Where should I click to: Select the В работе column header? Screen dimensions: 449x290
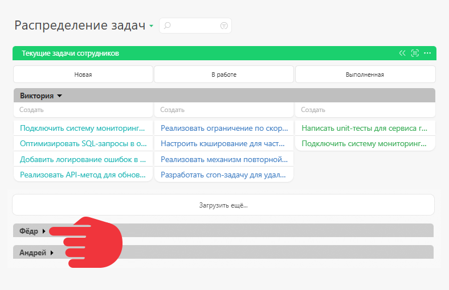[224, 74]
